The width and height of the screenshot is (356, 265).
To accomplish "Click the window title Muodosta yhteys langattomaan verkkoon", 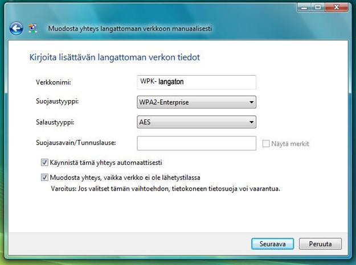I will click(x=130, y=28).
